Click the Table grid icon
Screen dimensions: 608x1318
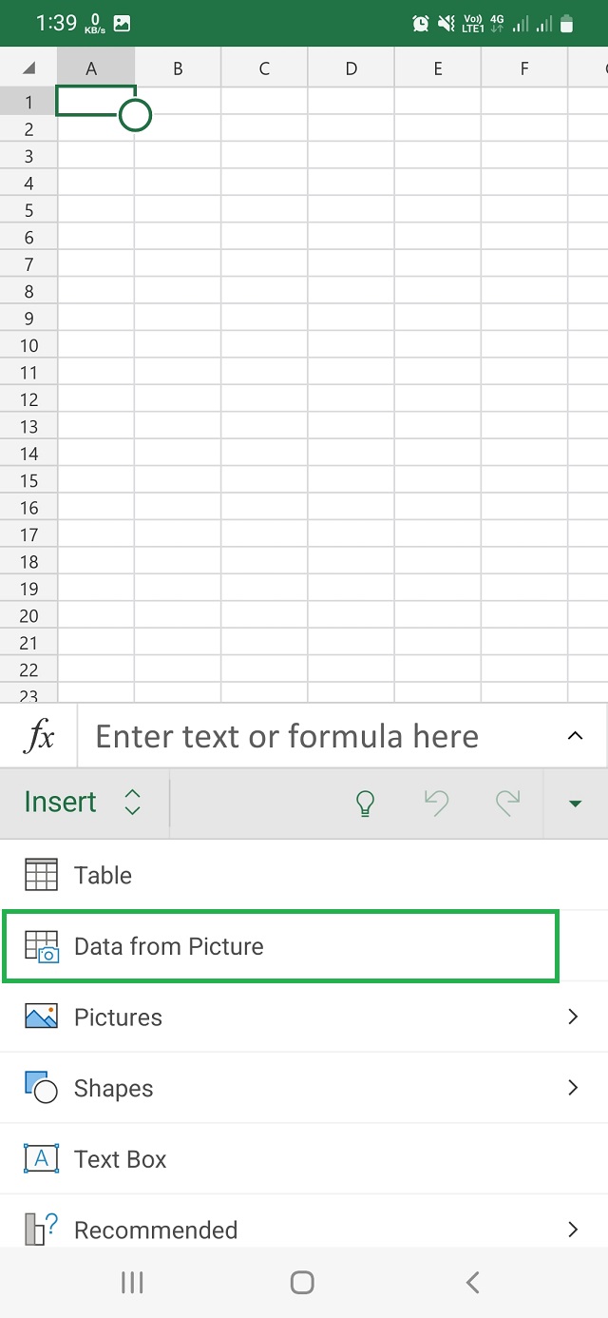41,875
